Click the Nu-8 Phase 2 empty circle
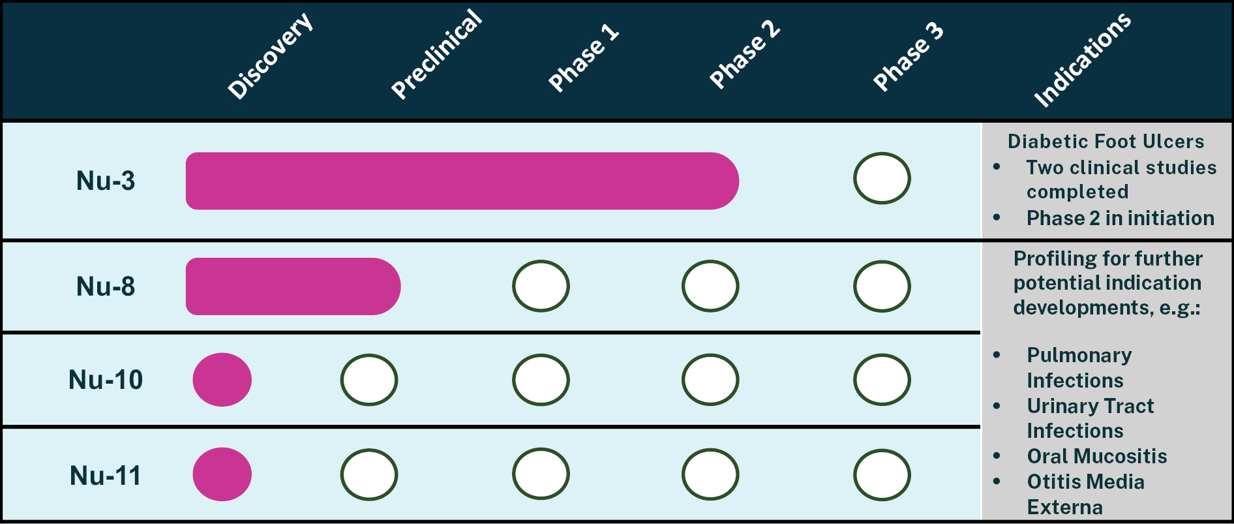This screenshot has height=524, width=1234. [x=710, y=286]
